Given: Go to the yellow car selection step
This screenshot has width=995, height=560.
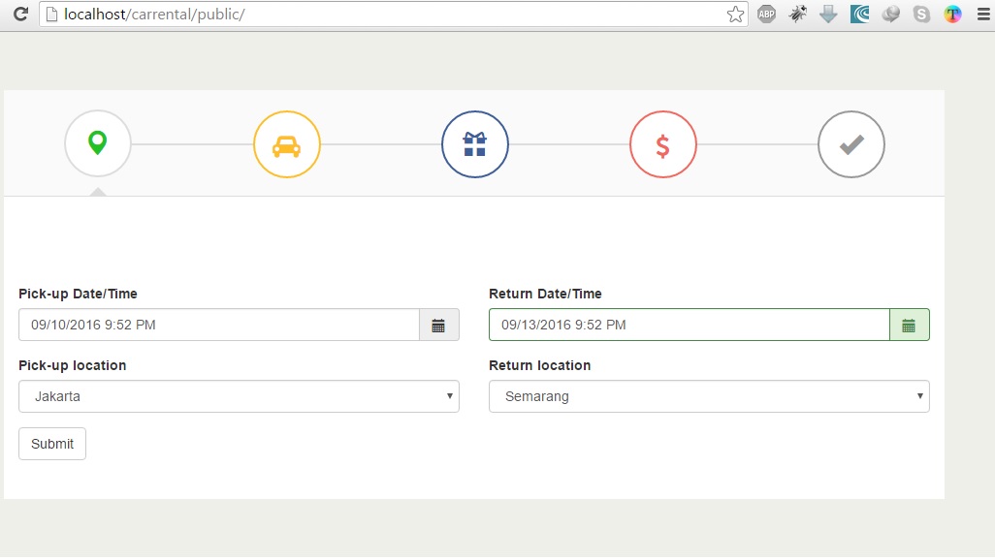Looking at the screenshot, I should pyautogui.click(x=287, y=144).
